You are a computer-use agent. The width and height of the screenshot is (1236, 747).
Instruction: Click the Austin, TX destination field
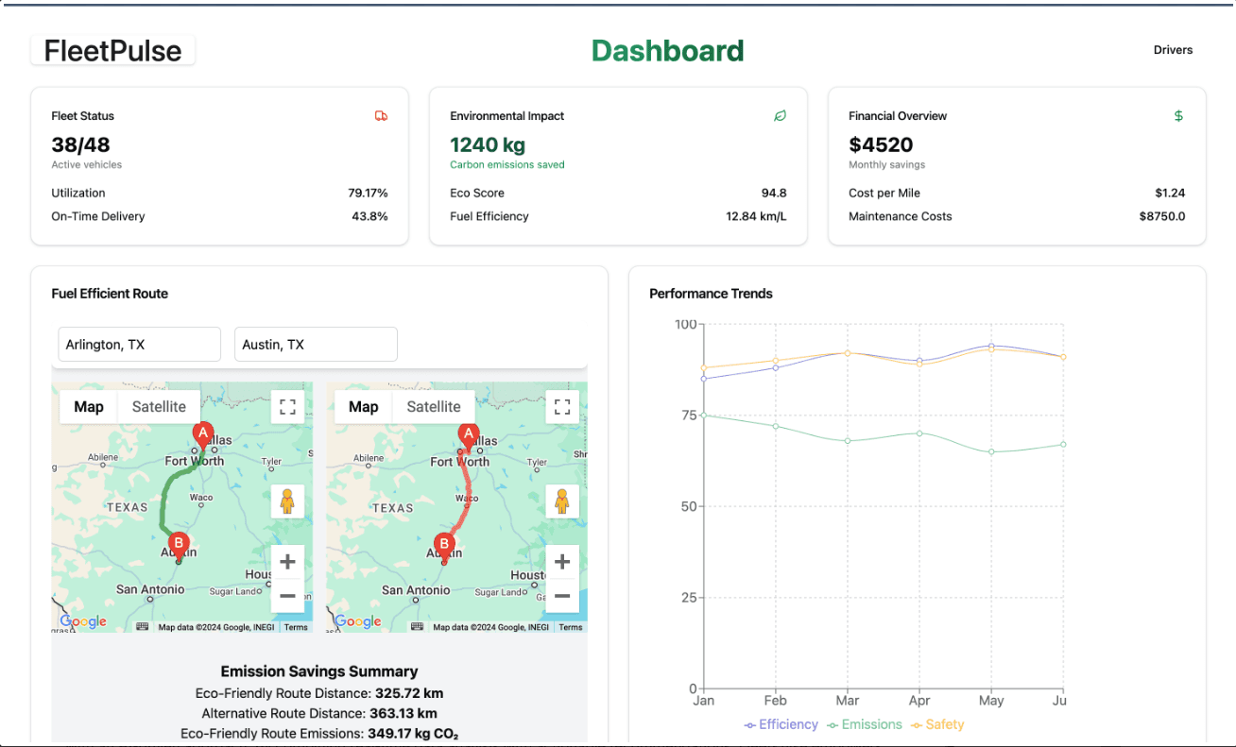316,345
